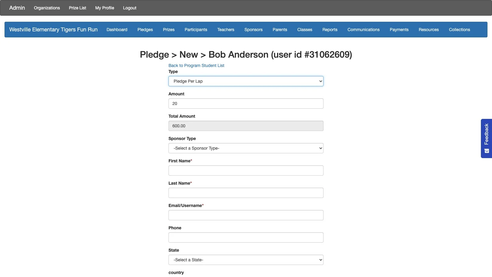This screenshot has height=277, width=492.
Task: Open the Teachers section
Action: pyautogui.click(x=226, y=30)
